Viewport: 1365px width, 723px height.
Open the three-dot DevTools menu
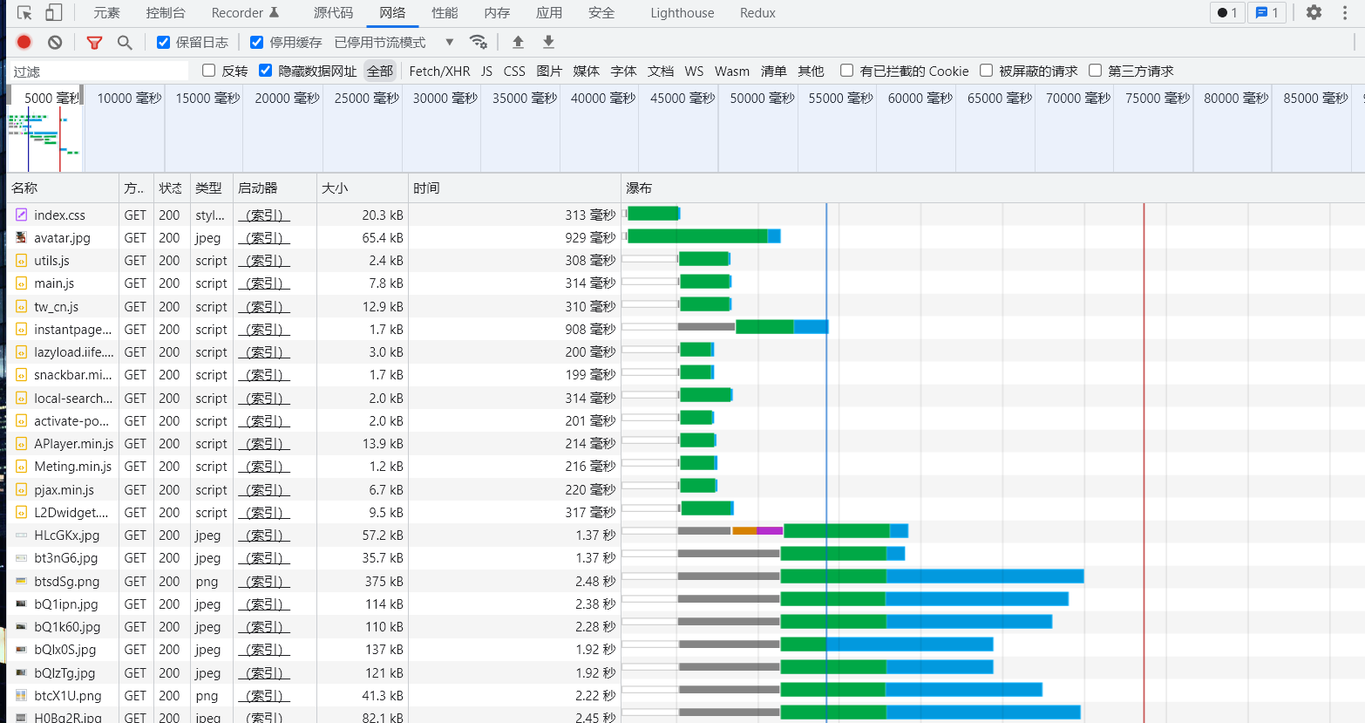point(1345,12)
